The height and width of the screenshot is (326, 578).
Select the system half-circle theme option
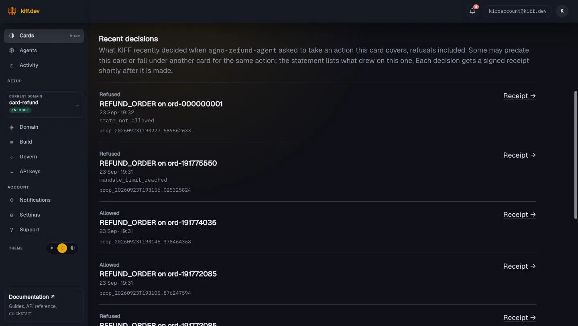73,248
